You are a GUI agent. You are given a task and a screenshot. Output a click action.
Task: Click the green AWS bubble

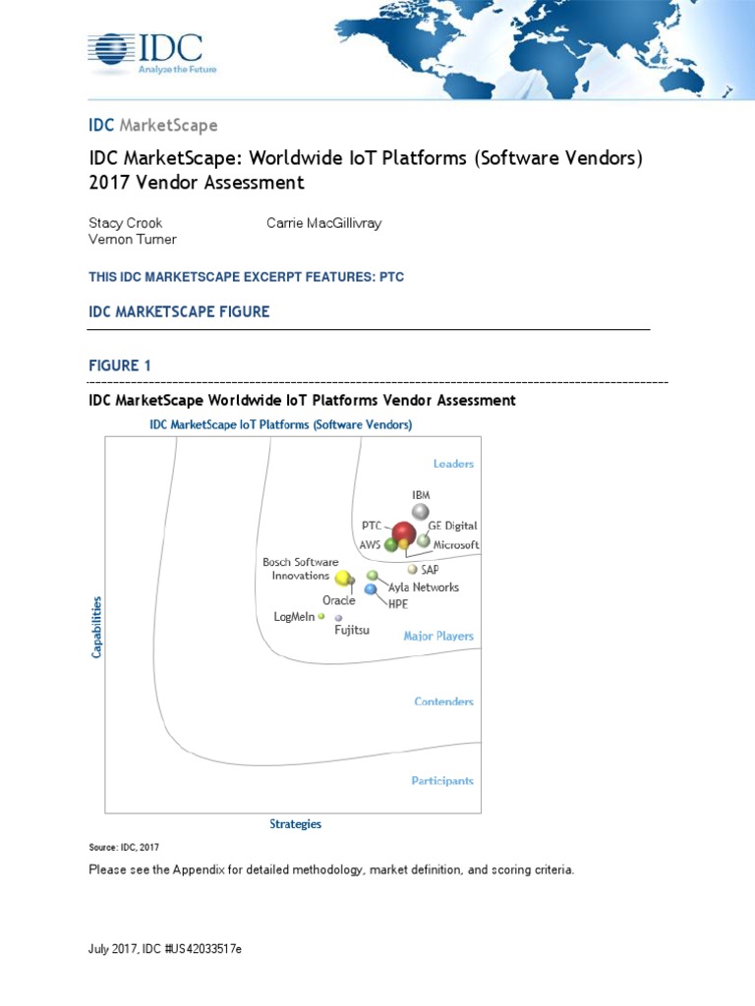(x=390, y=545)
